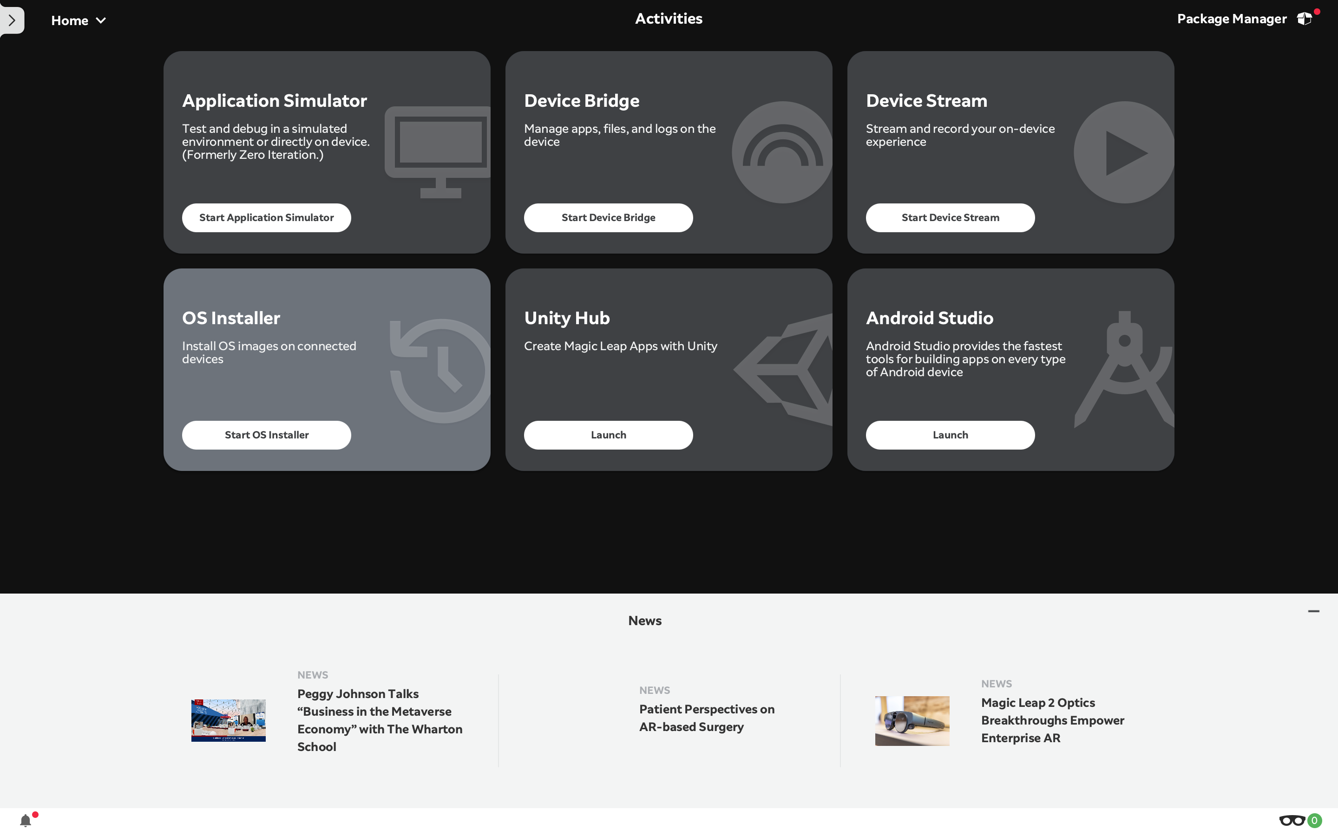The height and width of the screenshot is (836, 1338).
Task: Click Start Device Stream button
Action: 950,218
